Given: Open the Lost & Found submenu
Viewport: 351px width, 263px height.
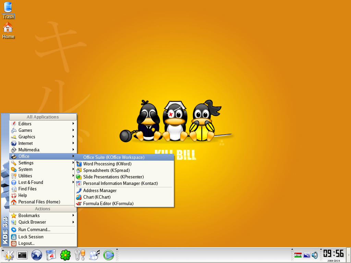Looking at the screenshot, I should [x=43, y=182].
